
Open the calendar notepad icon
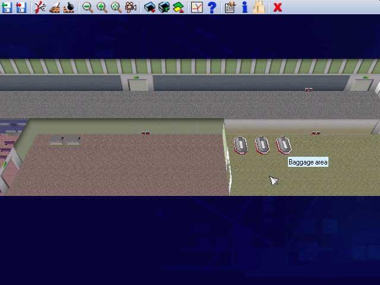pos(230,7)
